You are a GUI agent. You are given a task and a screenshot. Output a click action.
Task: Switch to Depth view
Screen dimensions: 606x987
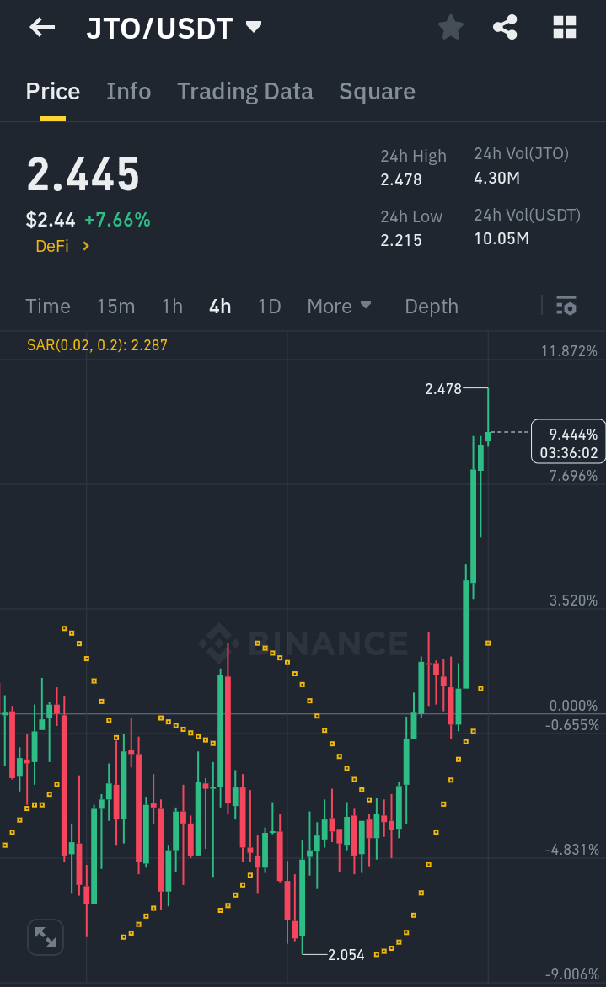coord(431,306)
